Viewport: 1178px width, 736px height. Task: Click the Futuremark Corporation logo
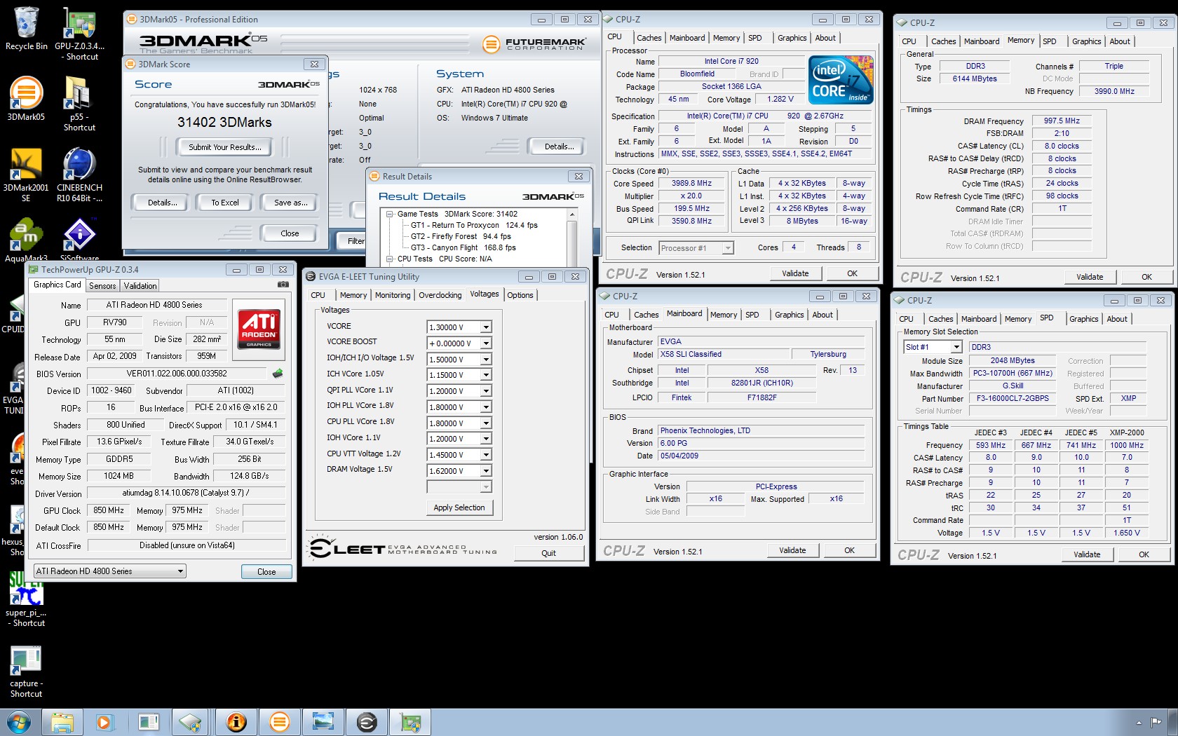pyautogui.click(x=533, y=44)
